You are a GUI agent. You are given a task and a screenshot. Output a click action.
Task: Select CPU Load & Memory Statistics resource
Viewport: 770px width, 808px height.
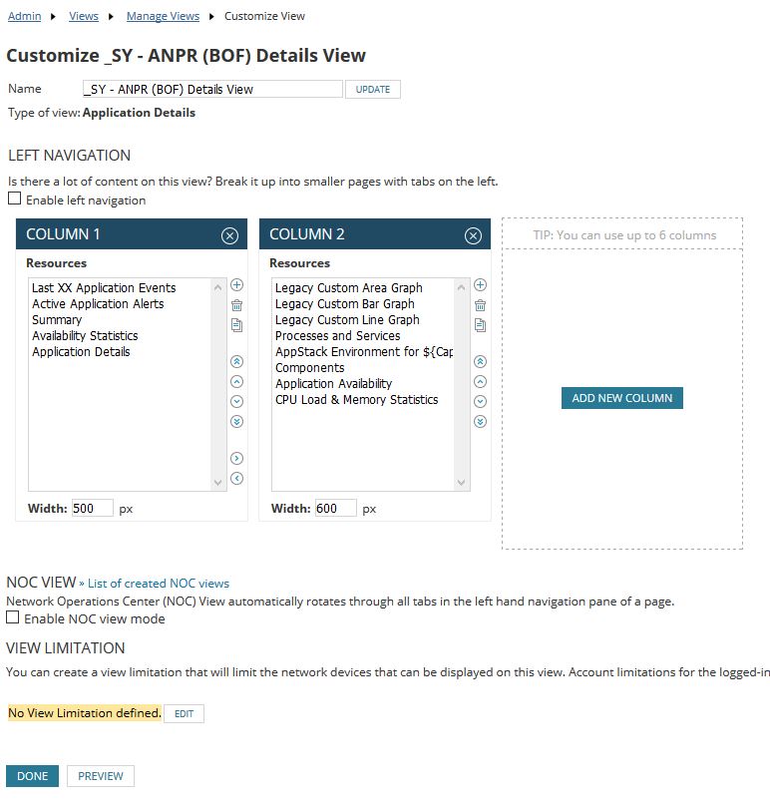click(357, 399)
